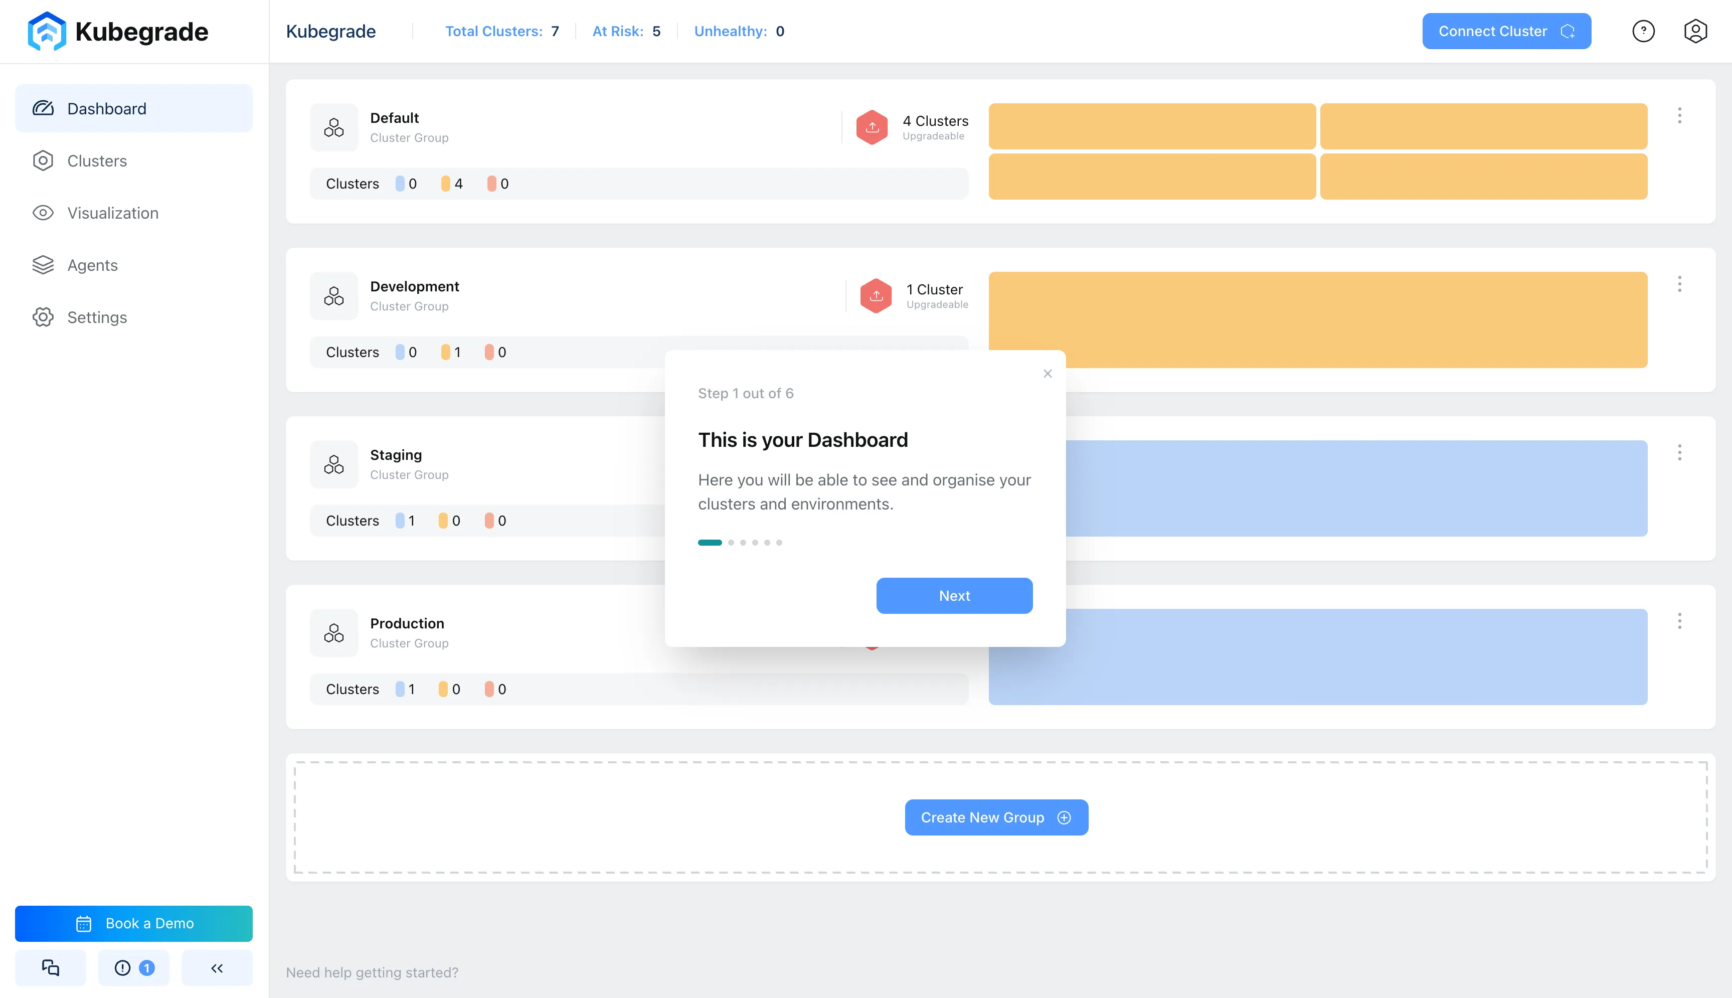Image resolution: width=1732 pixels, height=998 pixels.
Task: Click the Unhealthy: 0 stat
Action: 739,31
